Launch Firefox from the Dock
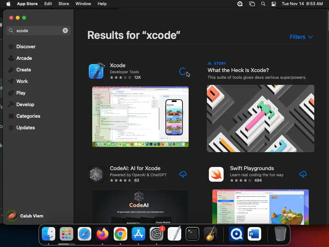 coord(102,234)
